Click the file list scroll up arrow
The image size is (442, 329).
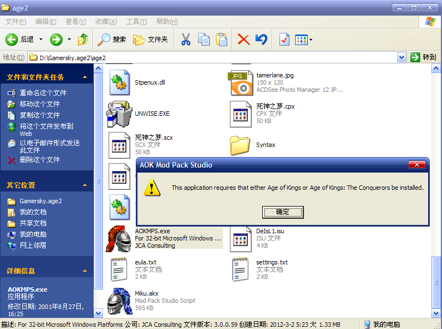[436, 68]
